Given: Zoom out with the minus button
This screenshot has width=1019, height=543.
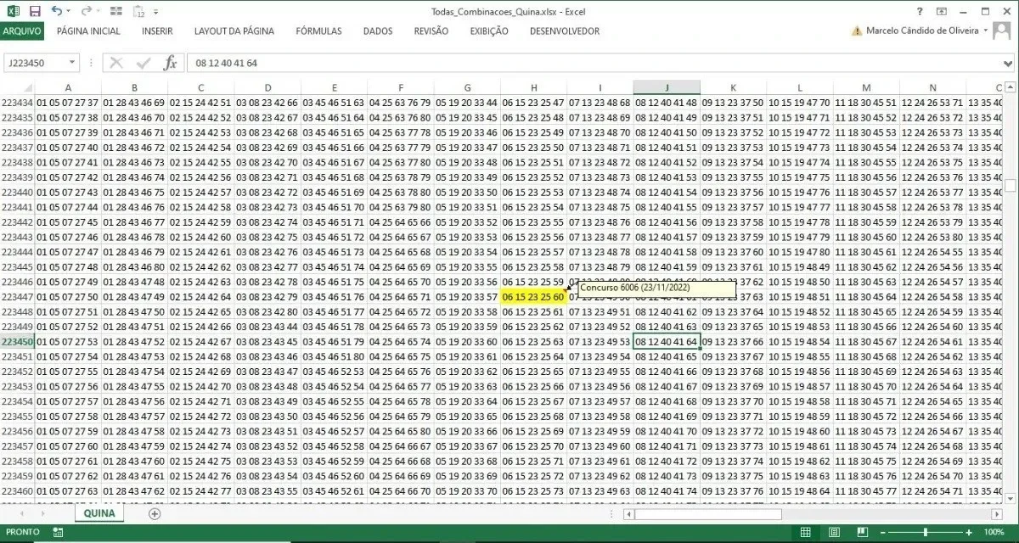Looking at the screenshot, I should tap(881, 532).
